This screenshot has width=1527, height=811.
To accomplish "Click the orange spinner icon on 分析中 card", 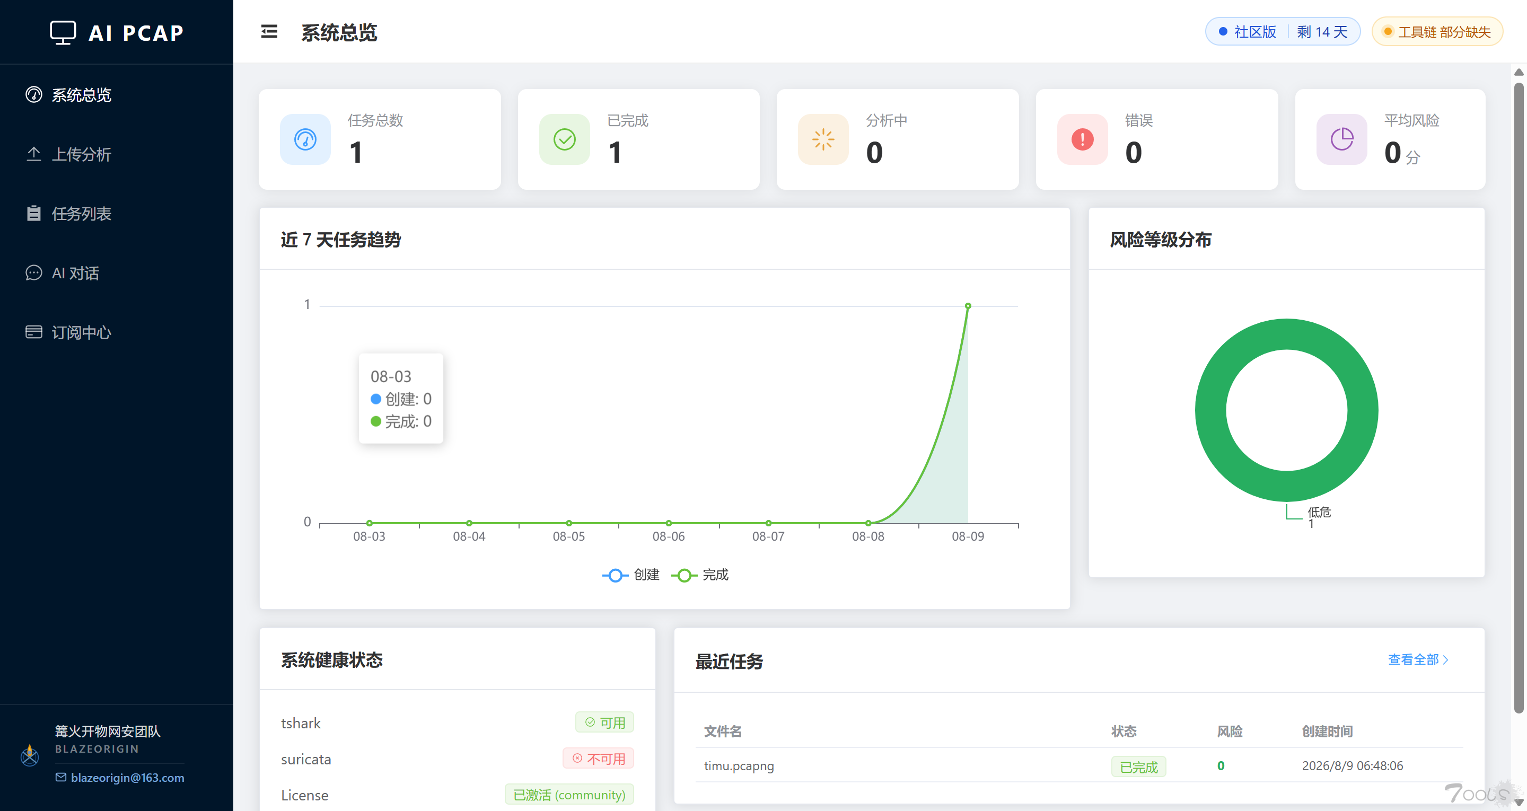I will [823, 139].
